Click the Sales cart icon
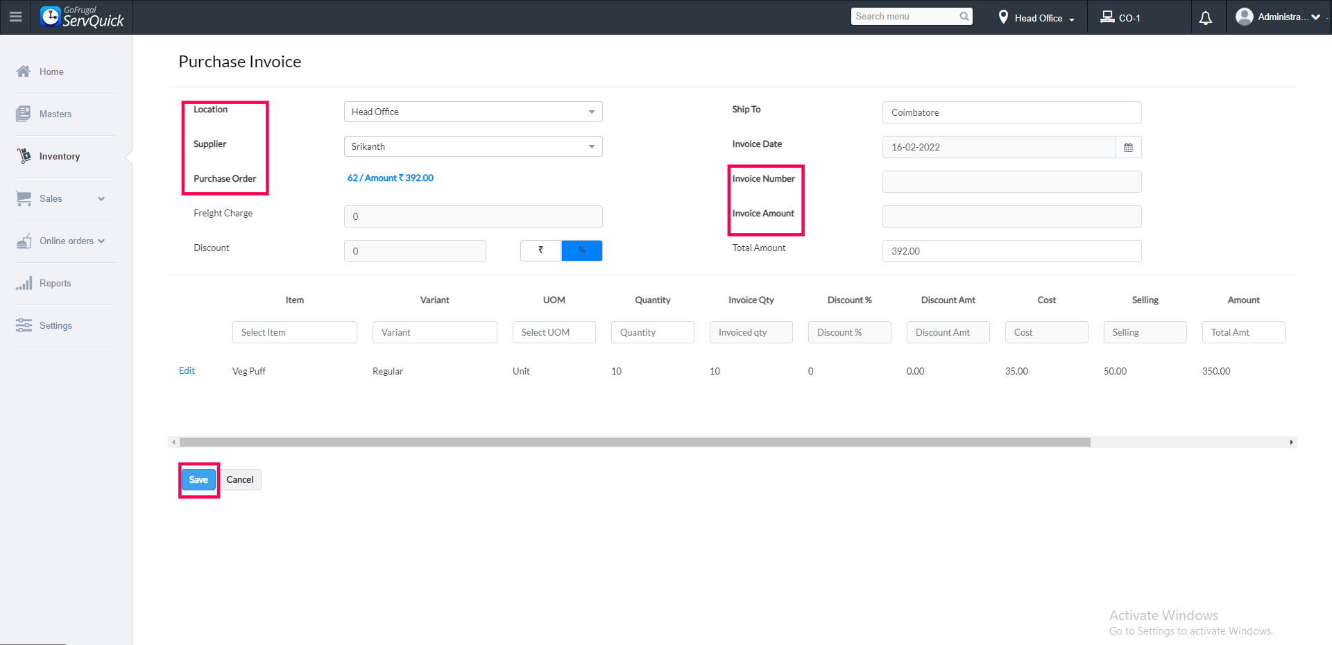Image resolution: width=1332 pixels, height=645 pixels. (x=24, y=198)
